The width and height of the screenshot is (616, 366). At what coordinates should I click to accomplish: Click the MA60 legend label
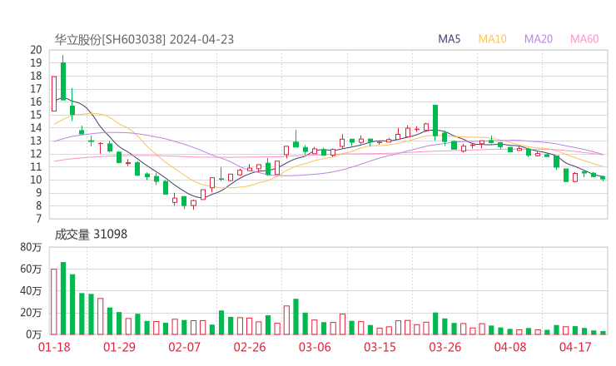(x=584, y=39)
